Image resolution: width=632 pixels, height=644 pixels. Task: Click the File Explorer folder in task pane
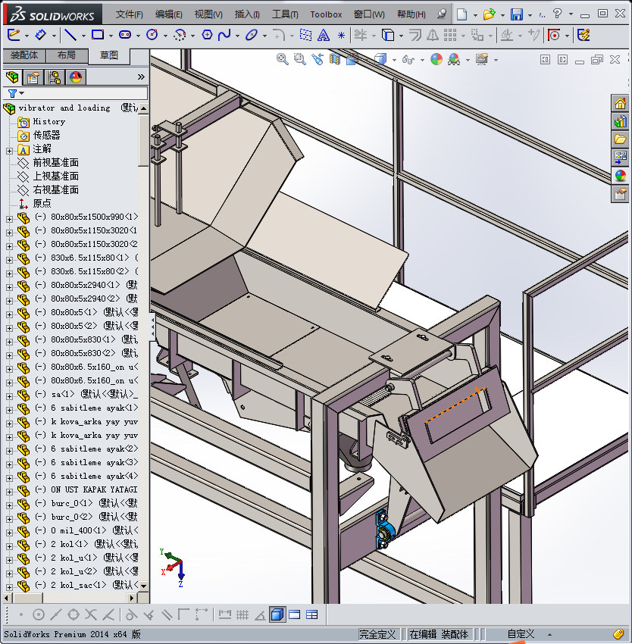click(x=620, y=139)
